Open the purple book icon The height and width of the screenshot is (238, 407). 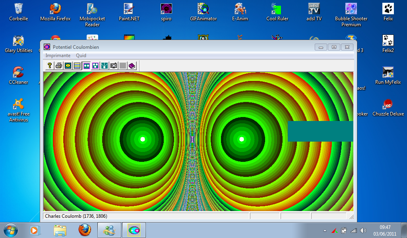[132, 66]
